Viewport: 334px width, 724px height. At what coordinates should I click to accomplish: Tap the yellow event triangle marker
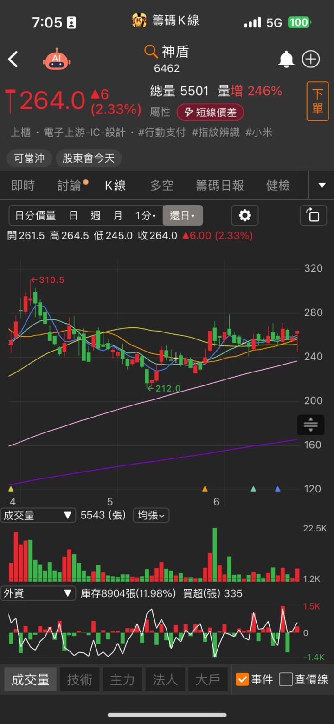point(11,489)
